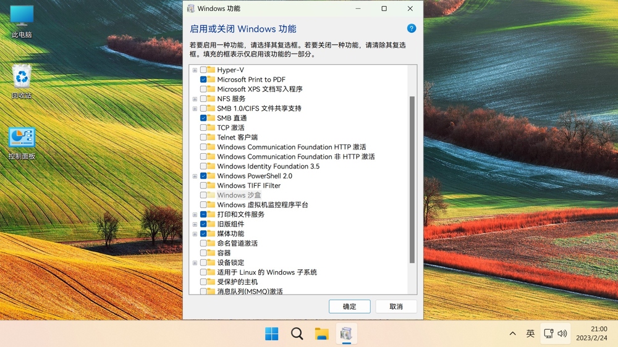This screenshot has width=618, height=347.
Task: Uncheck Microsoft Print to PDF
Action: pyautogui.click(x=203, y=80)
